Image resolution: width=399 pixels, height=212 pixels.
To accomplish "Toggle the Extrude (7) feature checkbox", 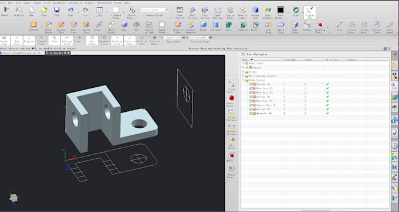I will (x=251, y=109).
